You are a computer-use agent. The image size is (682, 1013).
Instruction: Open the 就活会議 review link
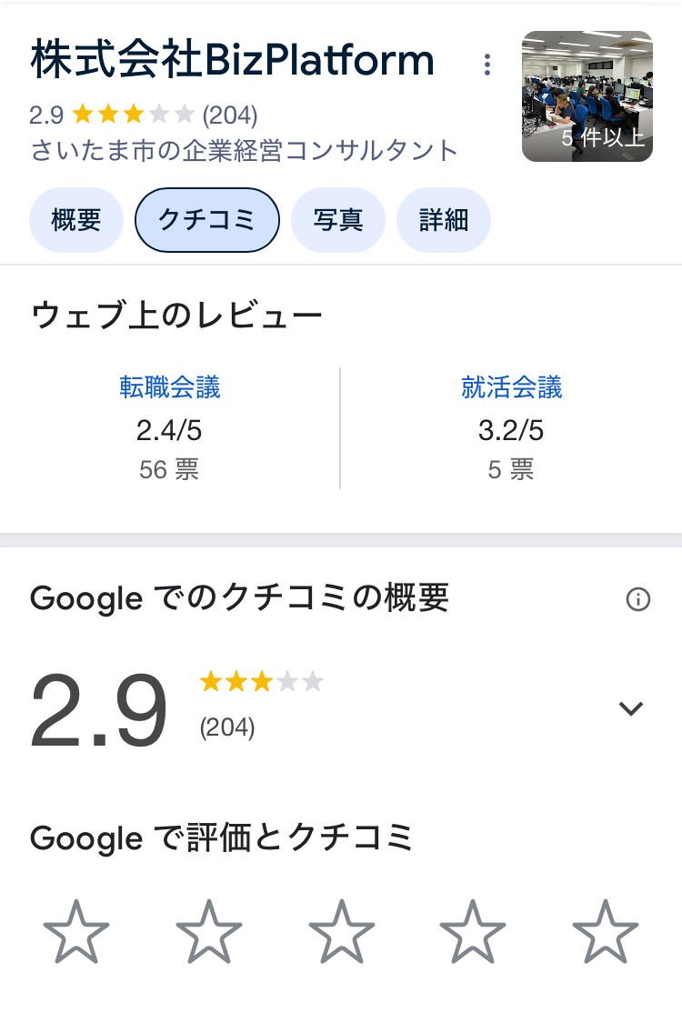point(511,387)
